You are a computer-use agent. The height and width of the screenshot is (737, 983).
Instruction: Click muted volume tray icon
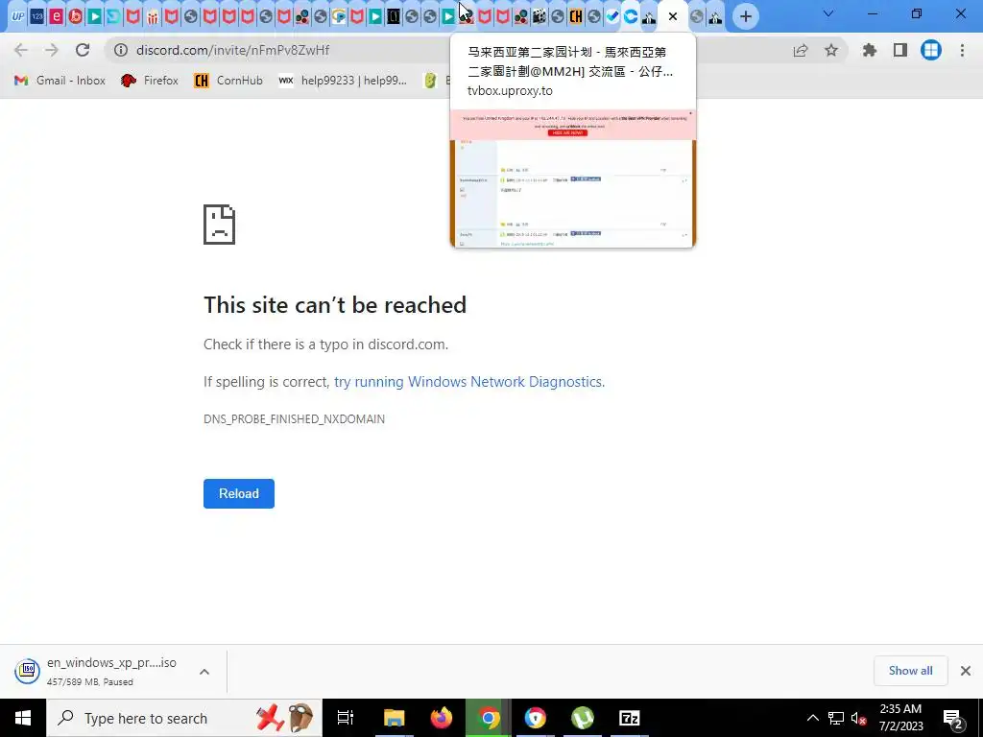(859, 718)
